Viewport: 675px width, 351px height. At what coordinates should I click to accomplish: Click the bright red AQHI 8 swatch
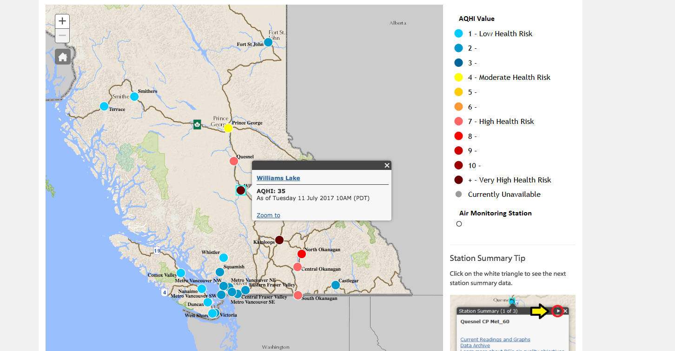(459, 136)
